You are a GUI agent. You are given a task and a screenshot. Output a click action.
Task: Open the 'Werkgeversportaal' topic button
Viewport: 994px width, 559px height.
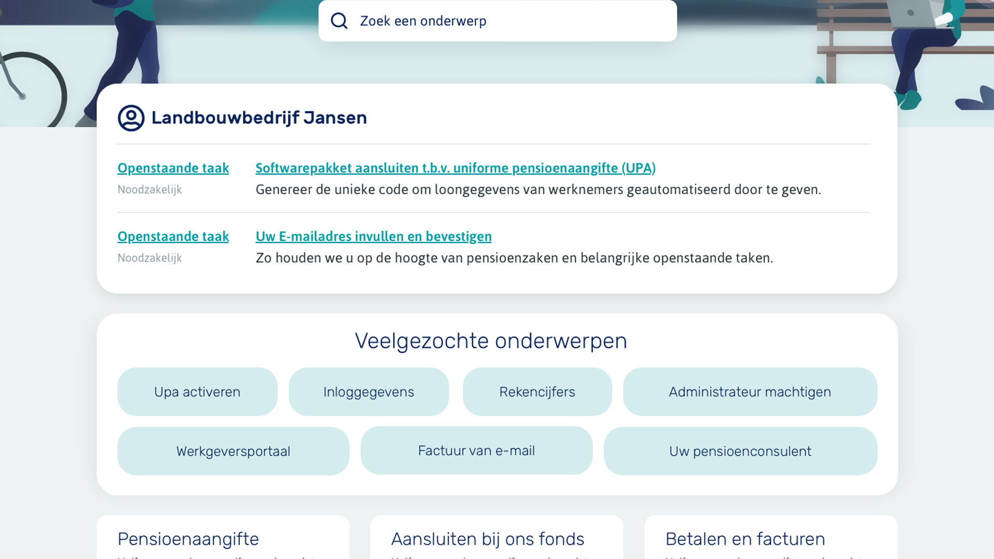233,451
